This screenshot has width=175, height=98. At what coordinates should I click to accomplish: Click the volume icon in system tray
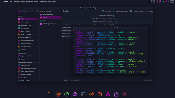(163, 2)
